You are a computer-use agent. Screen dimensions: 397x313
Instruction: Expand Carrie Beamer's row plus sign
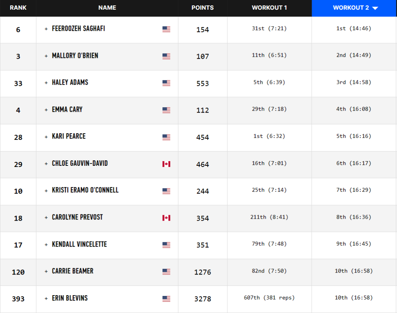[x=46, y=271]
